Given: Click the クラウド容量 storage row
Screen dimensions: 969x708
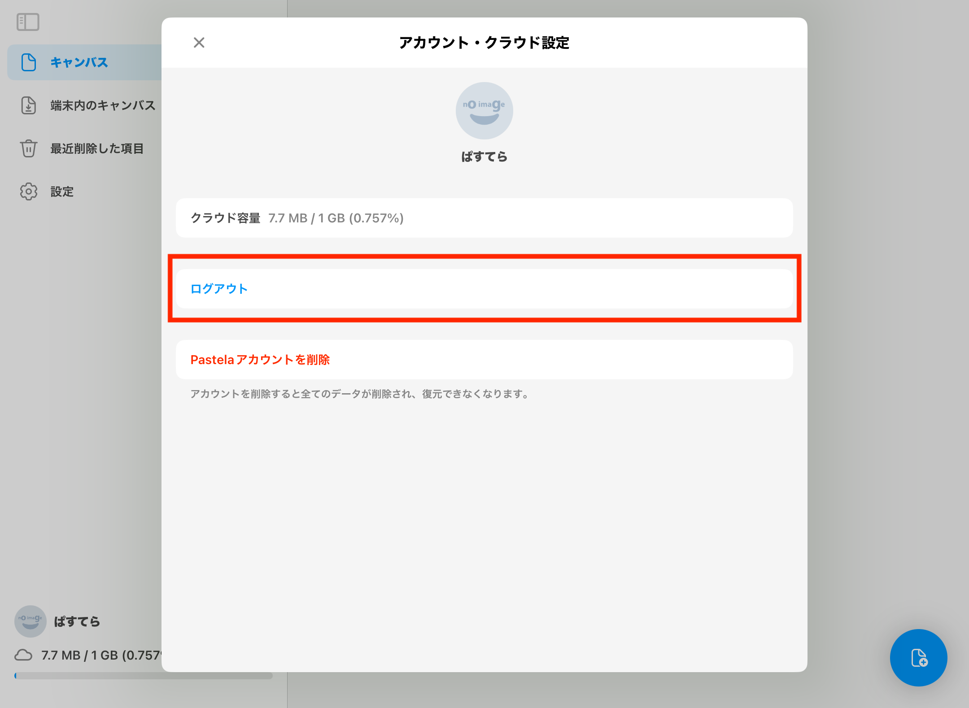Looking at the screenshot, I should coord(484,218).
